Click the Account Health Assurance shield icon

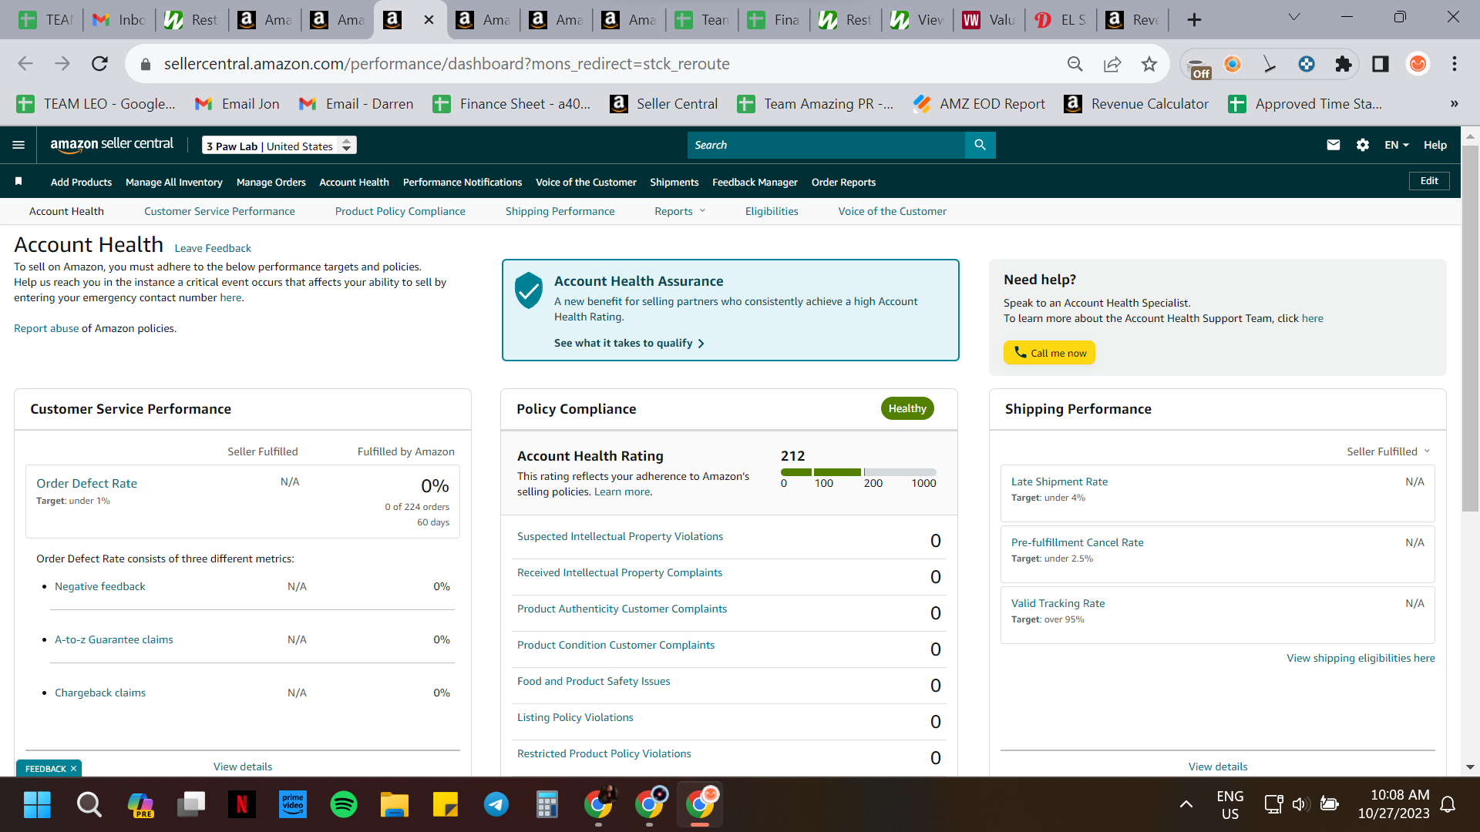(x=529, y=290)
